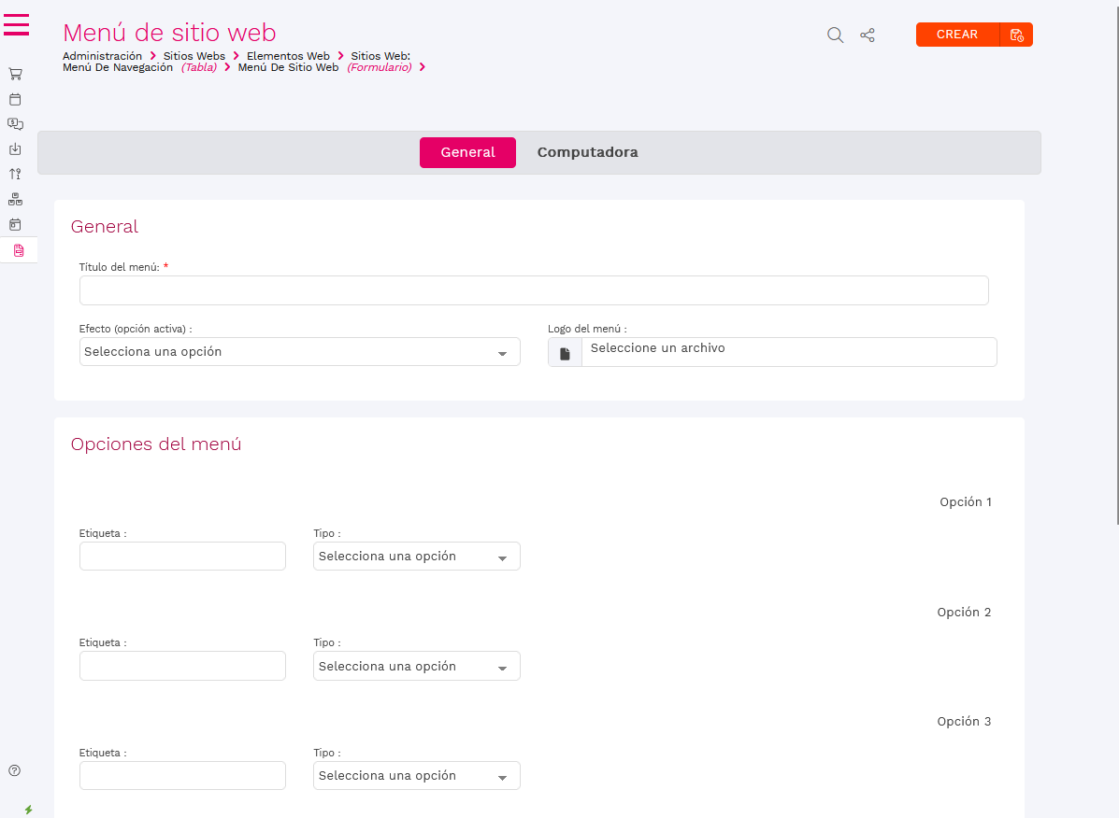Click the share icon in header

[868, 35]
